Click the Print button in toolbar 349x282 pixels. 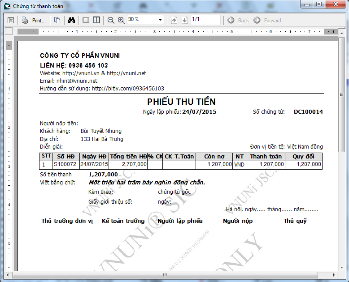click(34, 20)
